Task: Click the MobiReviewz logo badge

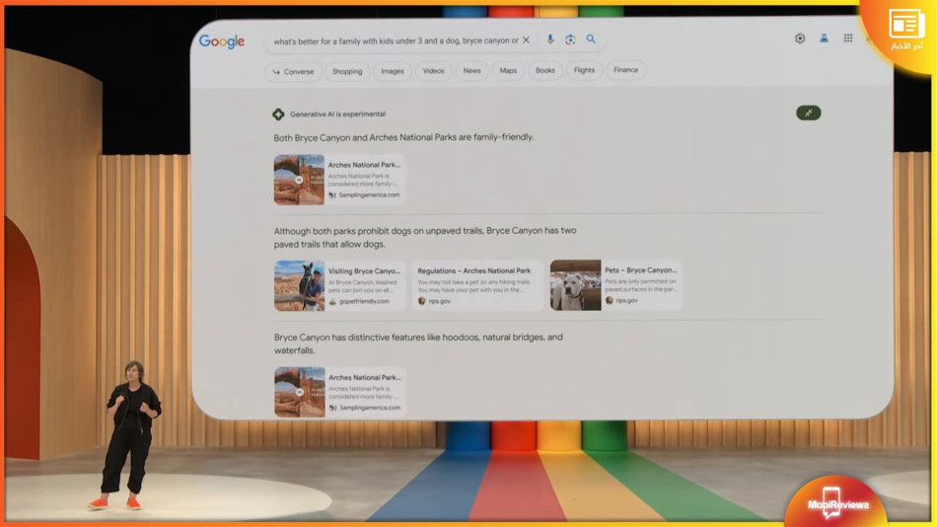Action: tap(837, 502)
